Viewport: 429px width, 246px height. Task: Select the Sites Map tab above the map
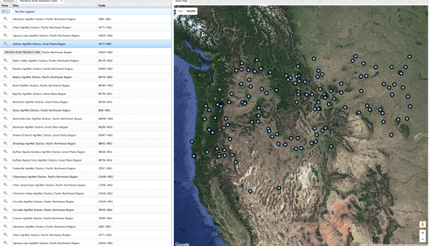181,1
